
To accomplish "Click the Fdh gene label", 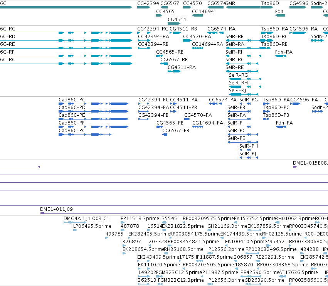I will [279, 11].
